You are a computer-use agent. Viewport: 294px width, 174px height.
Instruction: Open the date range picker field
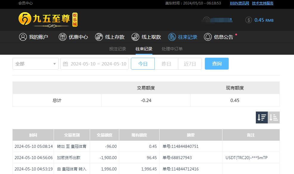point(95,64)
